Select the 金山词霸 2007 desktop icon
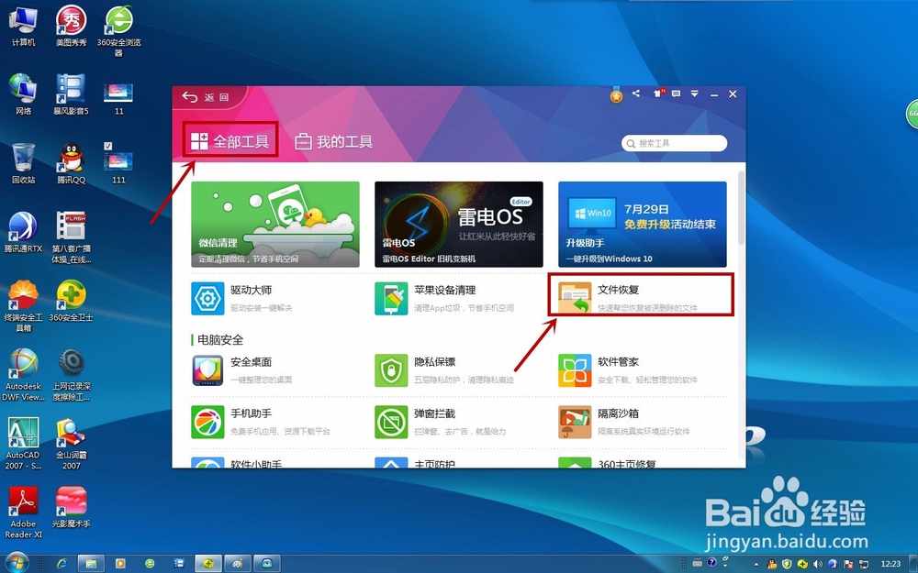The width and height of the screenshot is (918, 573). [71, 445]
